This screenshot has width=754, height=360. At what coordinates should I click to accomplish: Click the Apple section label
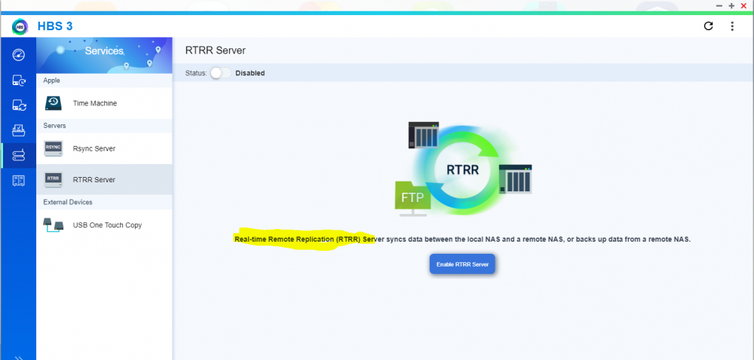(51, 81)
